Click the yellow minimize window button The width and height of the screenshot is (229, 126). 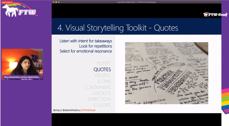click(56, 2)
